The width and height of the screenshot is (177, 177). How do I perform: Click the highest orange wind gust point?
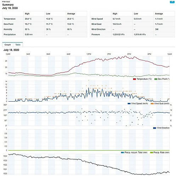point(88,80)
